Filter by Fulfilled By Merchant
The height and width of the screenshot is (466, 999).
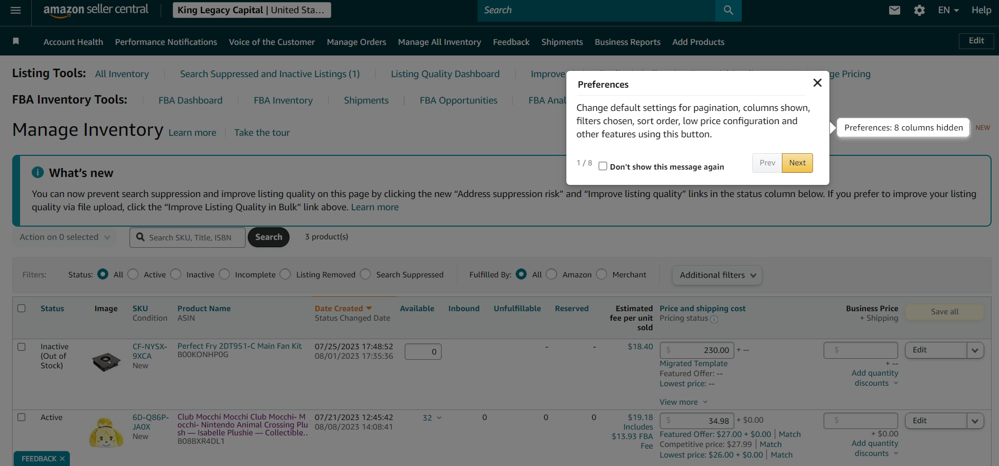(602, 274)
